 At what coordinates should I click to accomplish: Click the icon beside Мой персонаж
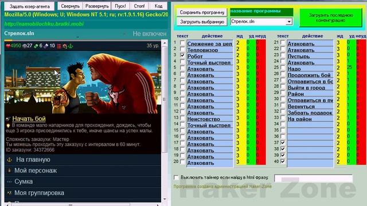tap(9, 171)
